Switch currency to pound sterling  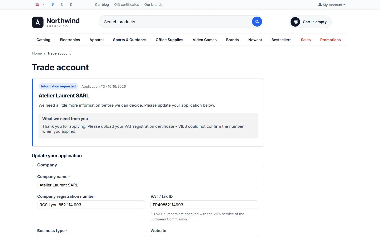[x=71, y=4]
